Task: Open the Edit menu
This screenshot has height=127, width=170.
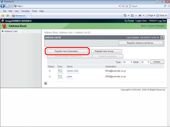Action: pos(10,11)
